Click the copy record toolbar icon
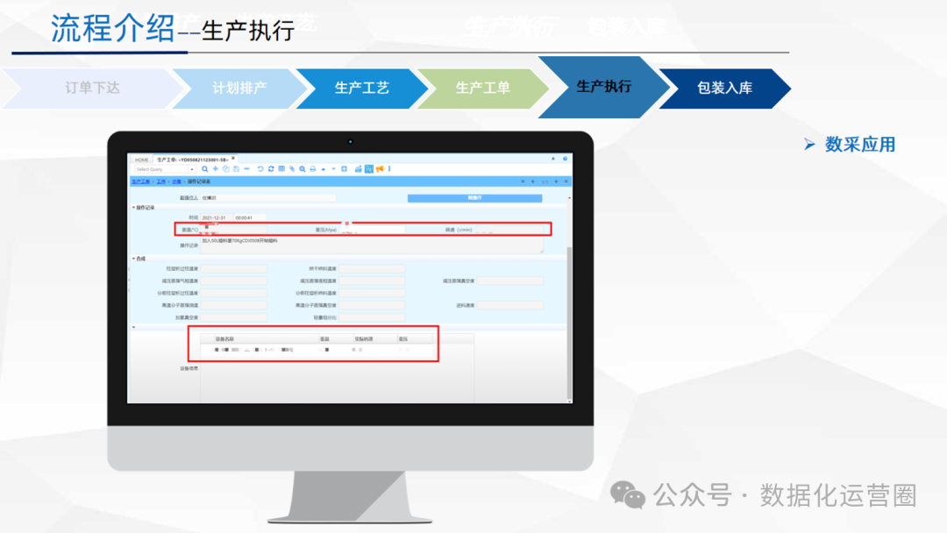The width and height of the screenshot is (947, 533). pyautogui.click(x=226, y=169)
